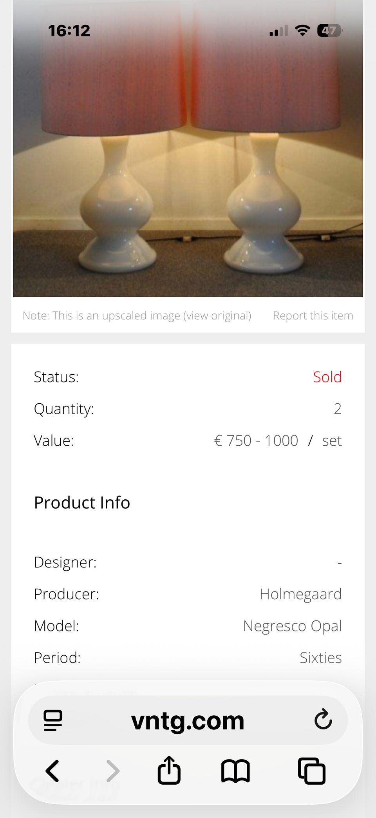This screenshot has height=818, width=376.
Task: Tap the battery indicator in status bar
Action: (330, 30)
